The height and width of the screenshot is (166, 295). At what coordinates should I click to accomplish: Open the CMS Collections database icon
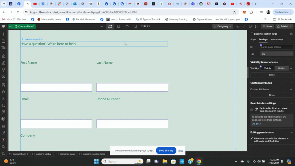[3, 85]
